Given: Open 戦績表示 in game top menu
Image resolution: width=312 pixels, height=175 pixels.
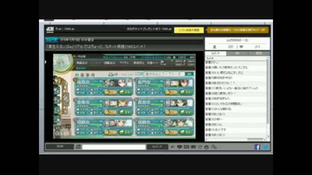Looking at the screenshot, I should click(82, 63).
